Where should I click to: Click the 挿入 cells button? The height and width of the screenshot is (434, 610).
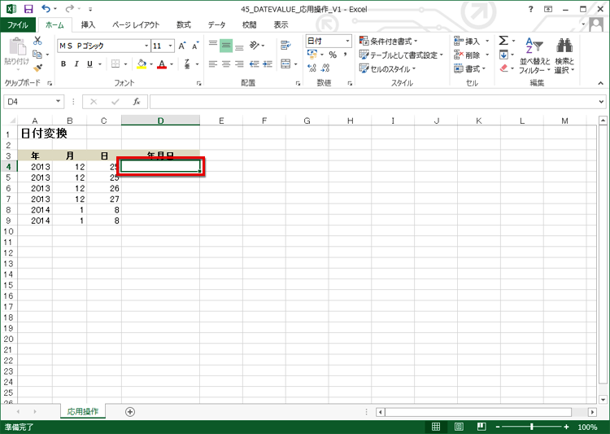point(471,41)
